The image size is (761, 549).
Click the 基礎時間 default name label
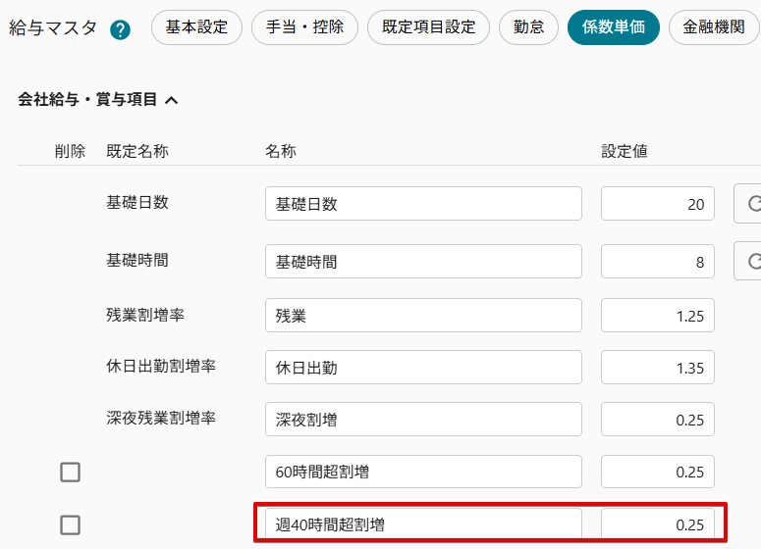[137, 260]
